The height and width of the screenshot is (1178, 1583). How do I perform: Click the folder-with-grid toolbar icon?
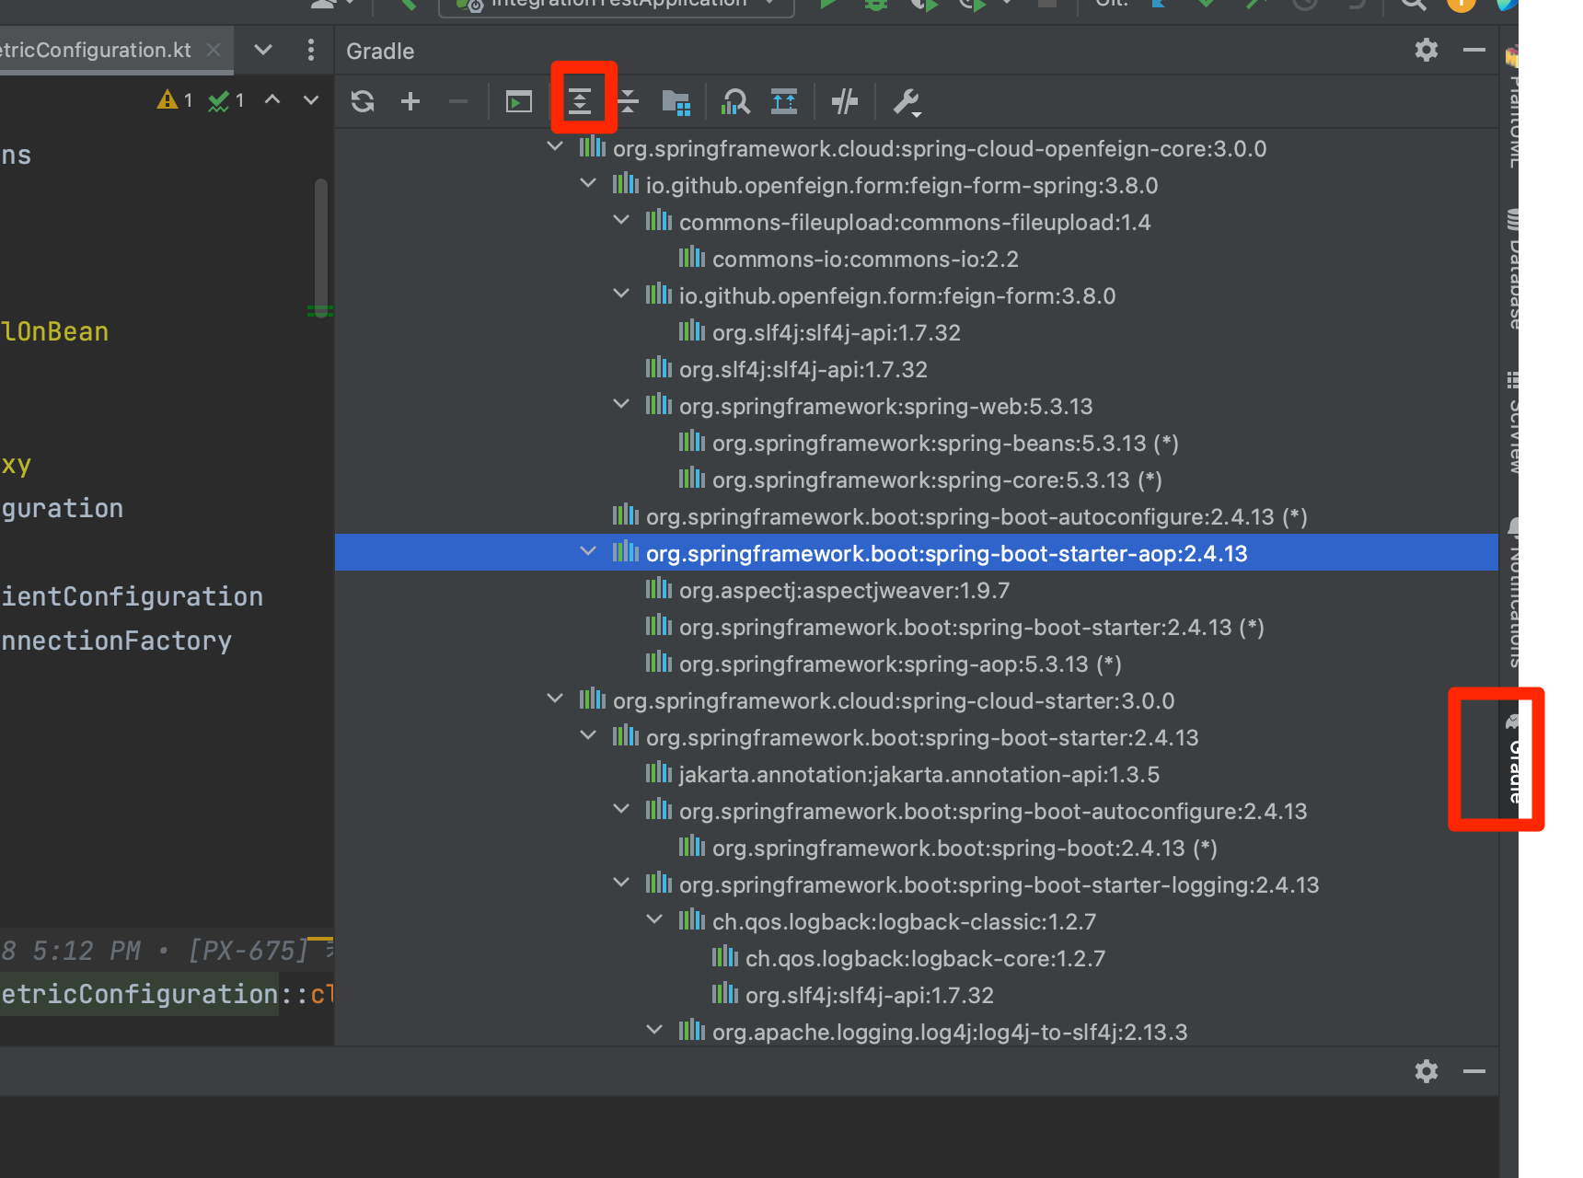(x=676, y=102)
